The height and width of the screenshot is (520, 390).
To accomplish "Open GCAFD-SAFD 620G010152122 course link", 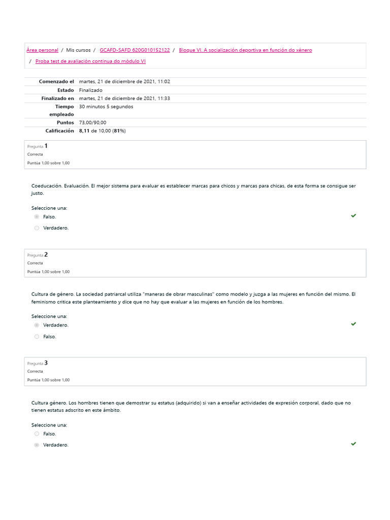I will pos(135,50).
